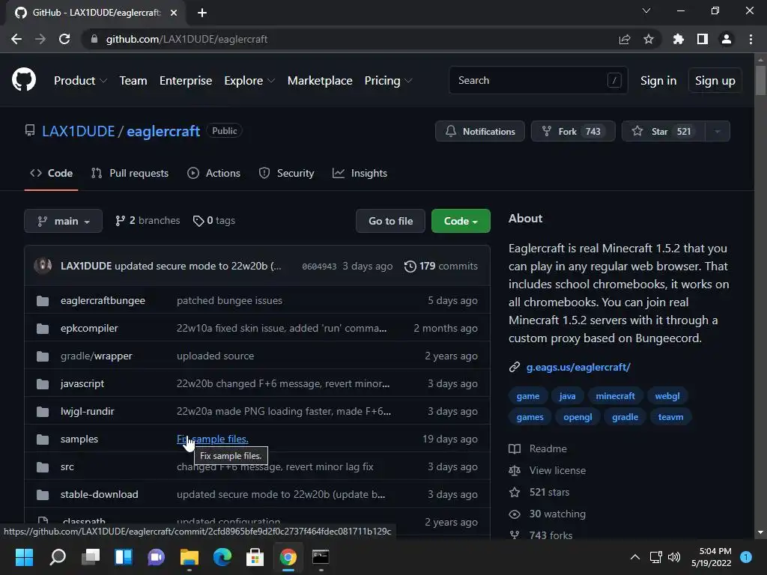Click the teavm topic tag
The height and width of the screenshot is (575, 767).
tap(670, 417)
